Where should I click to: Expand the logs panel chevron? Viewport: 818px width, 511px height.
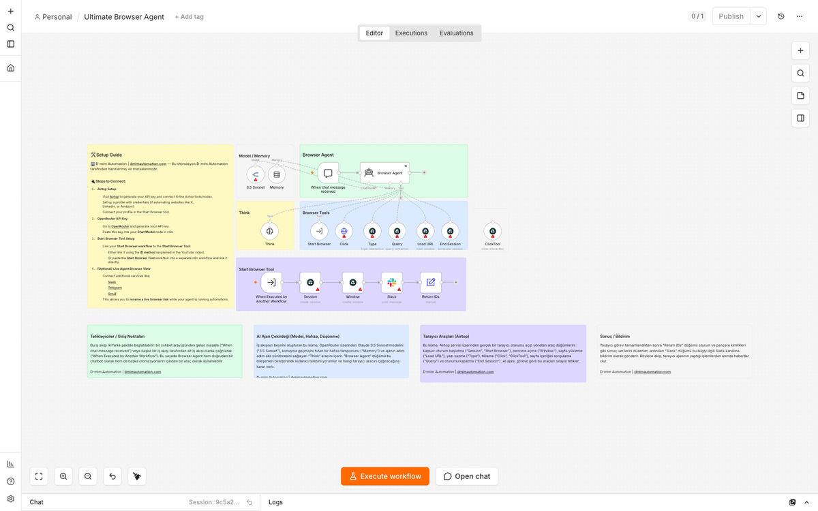807,502
